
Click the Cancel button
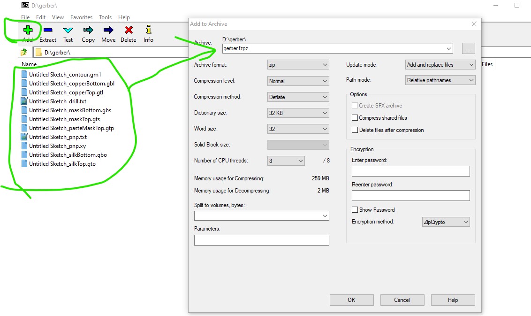click(402, 300)
